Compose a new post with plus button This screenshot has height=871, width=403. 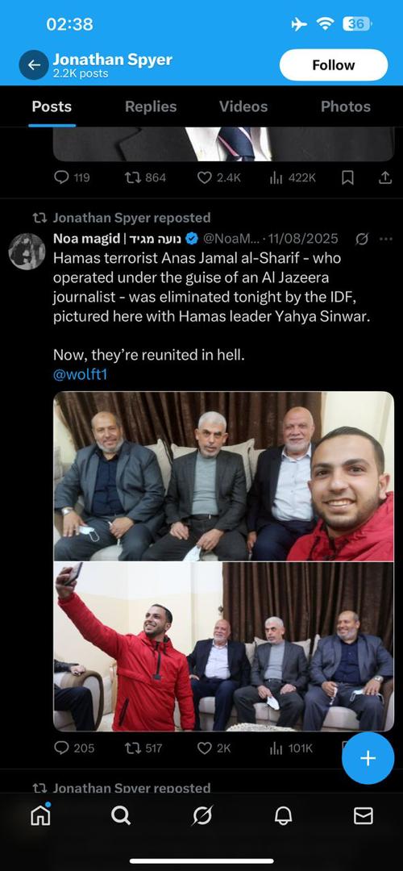[368, 758]
